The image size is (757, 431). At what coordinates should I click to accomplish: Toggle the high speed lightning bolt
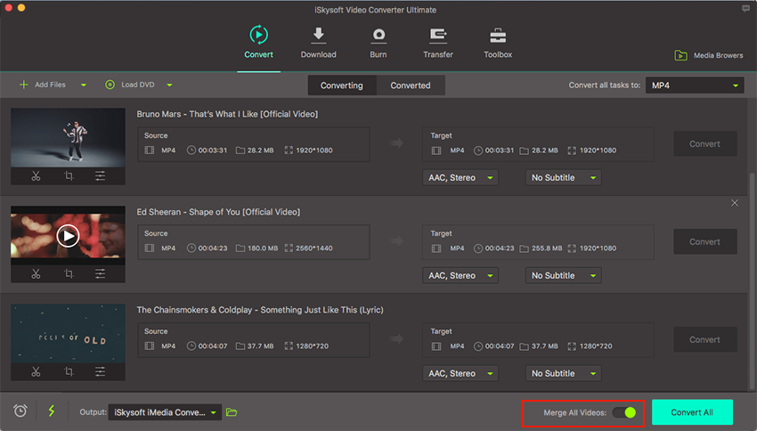click(x=51, y=411)
